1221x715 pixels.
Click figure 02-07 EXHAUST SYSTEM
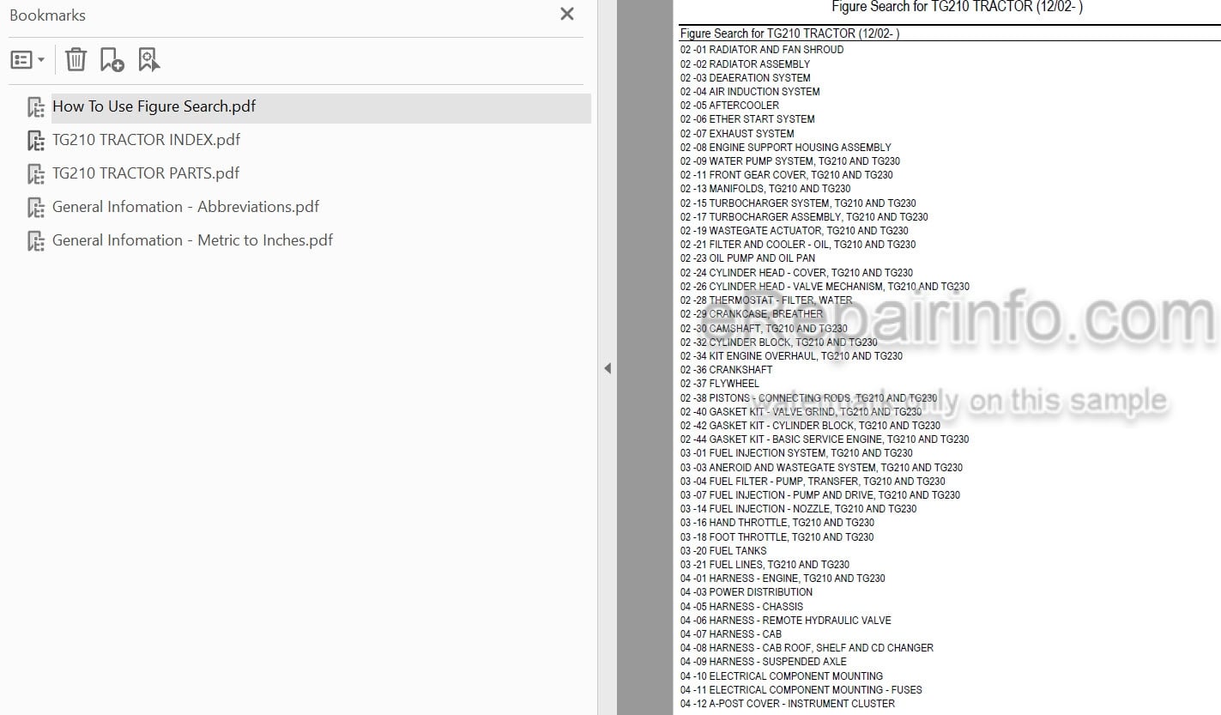[737, 133]
